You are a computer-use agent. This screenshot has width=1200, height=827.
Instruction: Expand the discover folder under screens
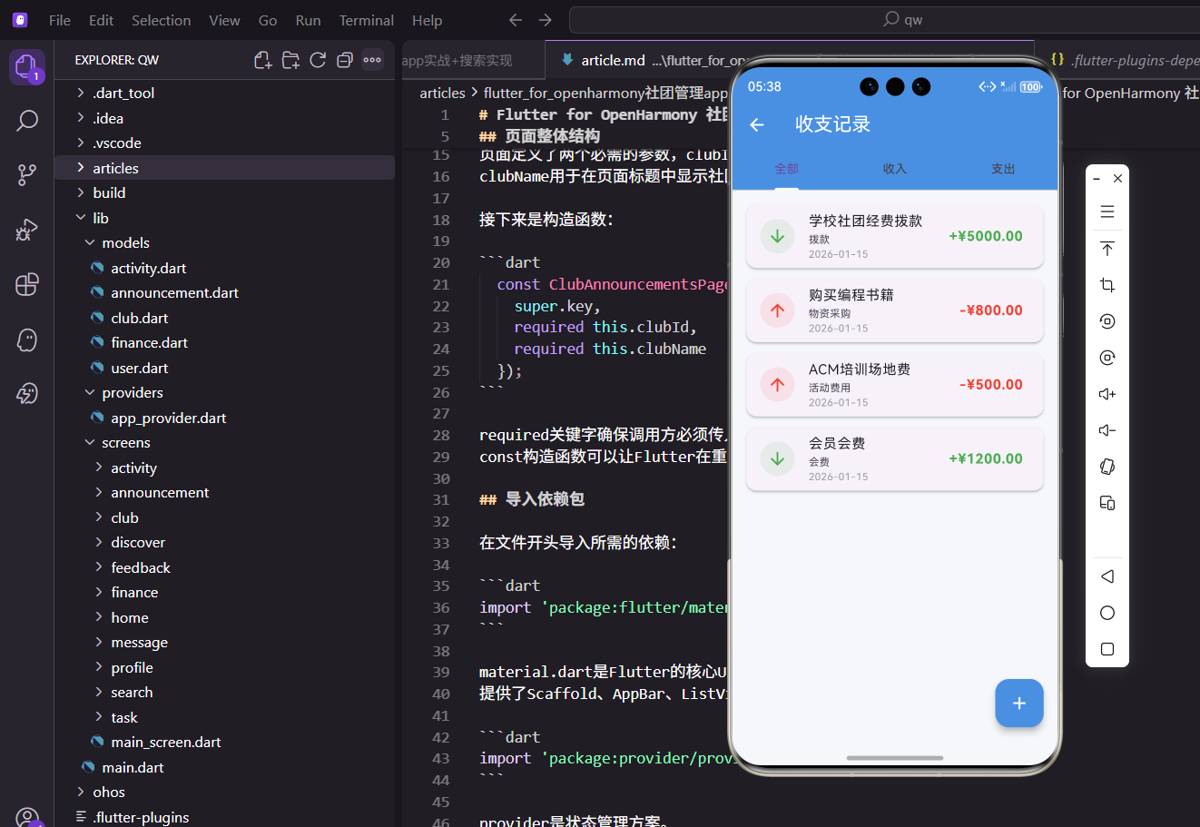click(x=137, y=542)
